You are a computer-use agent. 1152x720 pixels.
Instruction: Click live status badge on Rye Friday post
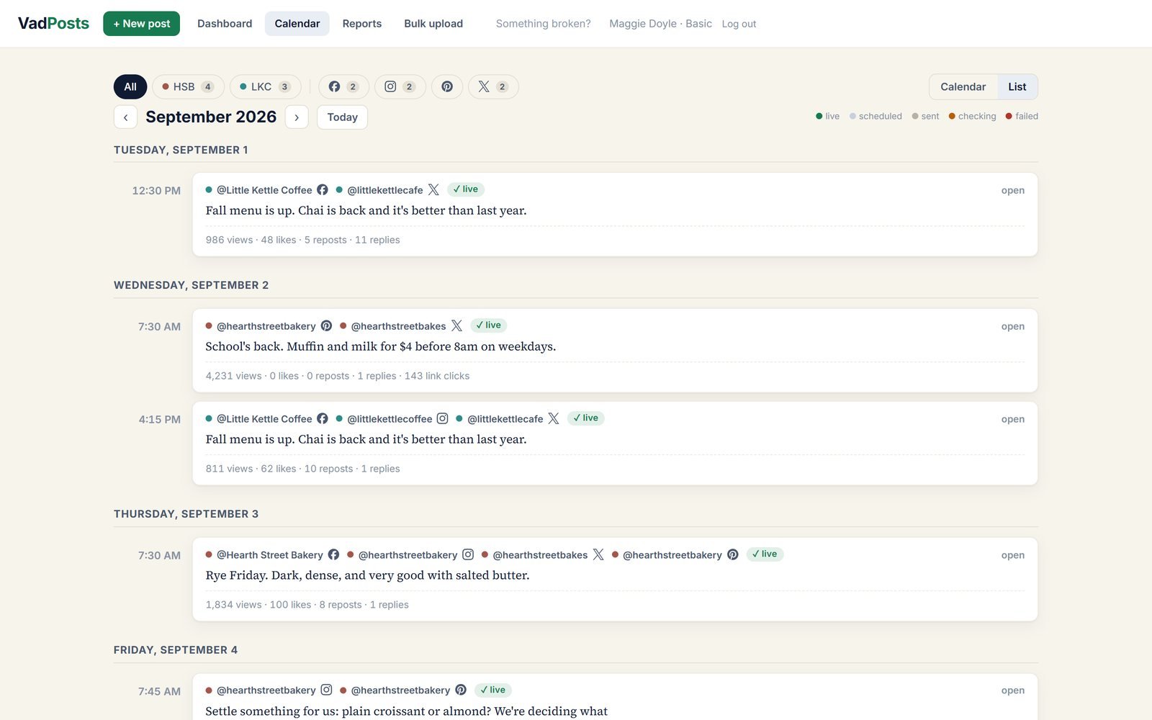pos(765,554)
